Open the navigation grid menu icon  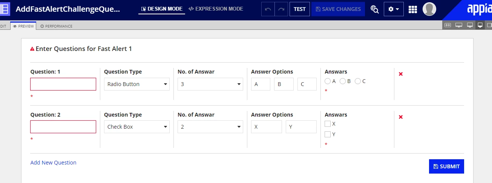413,9
